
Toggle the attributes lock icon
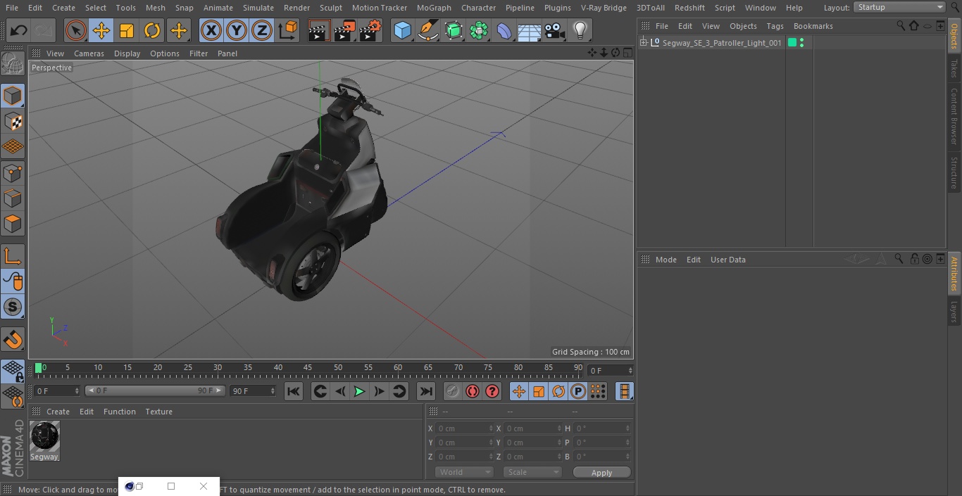(x=914, y=259)
